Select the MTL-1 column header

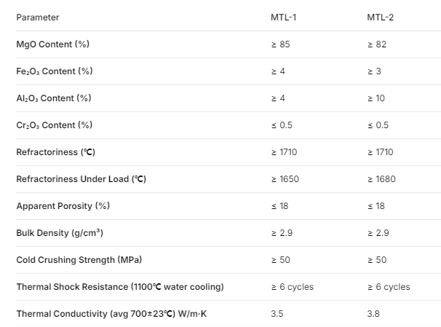(284, 17)
